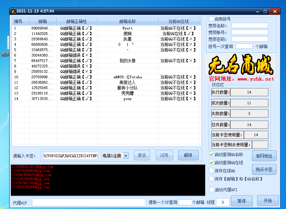Image resolution: width=286 pixels, height=209 pixels.
Task: Select email cell 48272325...
Action: [x=42, y=66]
